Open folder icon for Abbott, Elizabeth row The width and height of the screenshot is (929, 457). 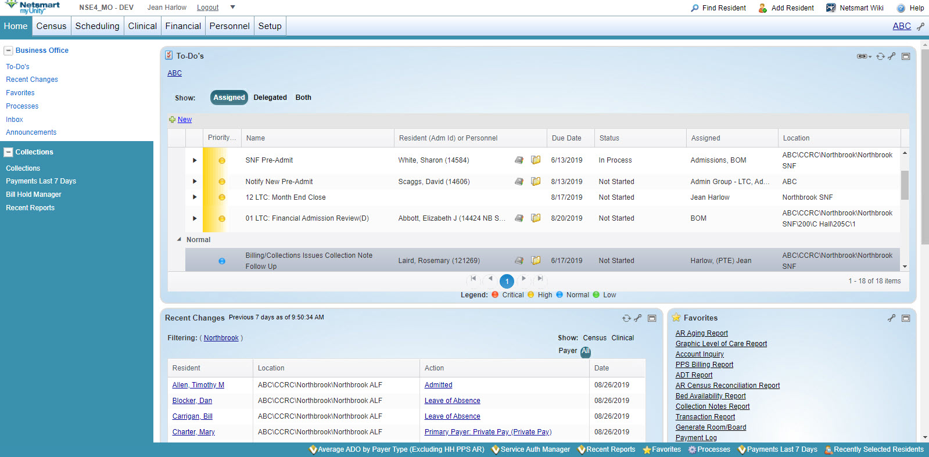point(536,218)
